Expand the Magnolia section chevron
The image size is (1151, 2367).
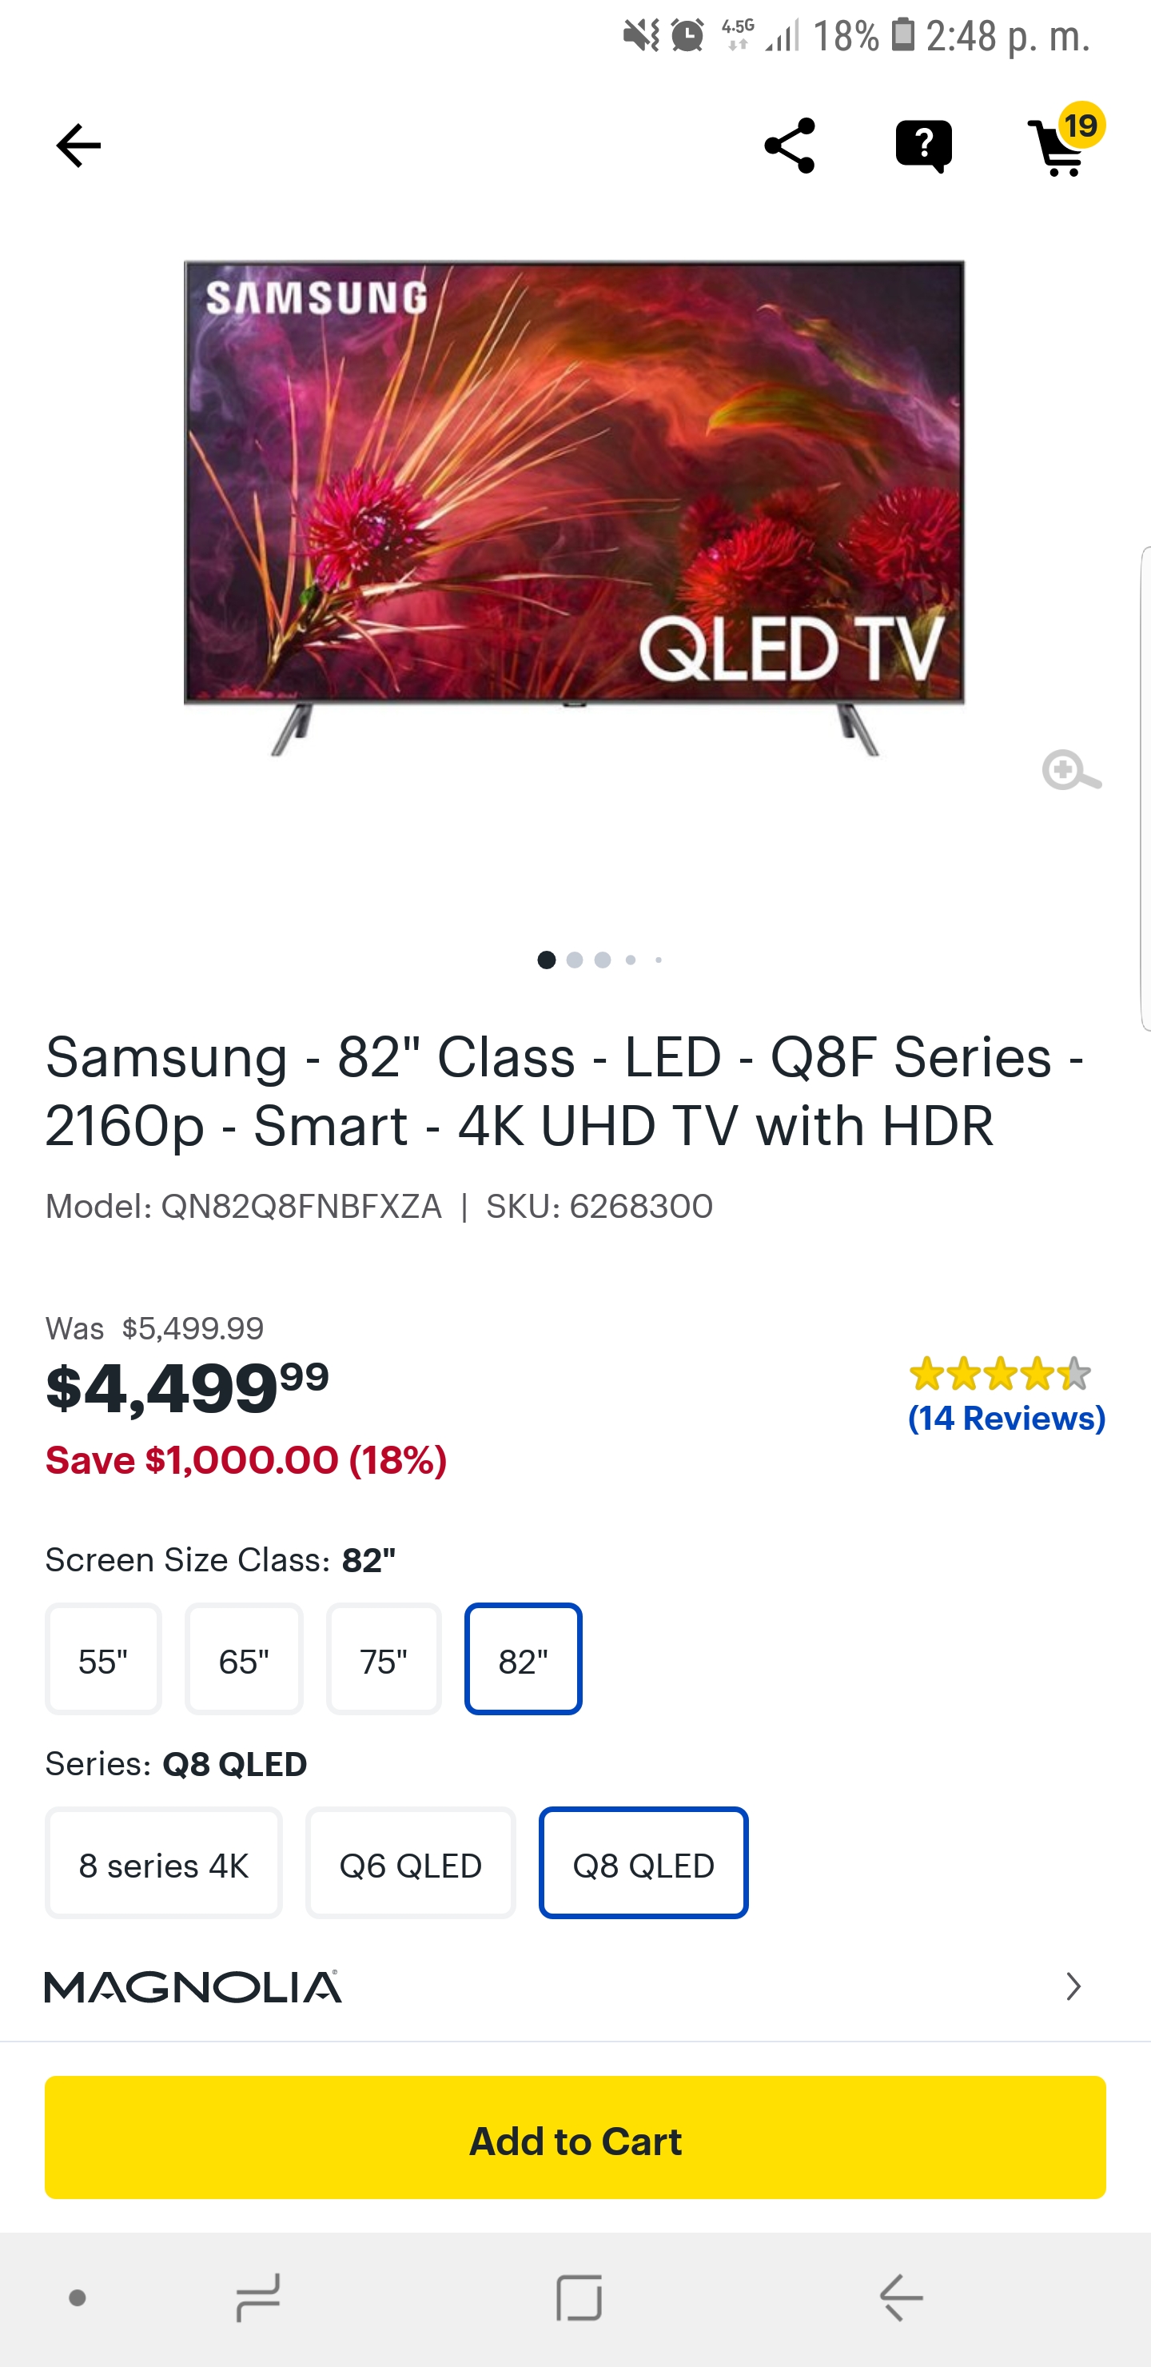point(1073,1986)
